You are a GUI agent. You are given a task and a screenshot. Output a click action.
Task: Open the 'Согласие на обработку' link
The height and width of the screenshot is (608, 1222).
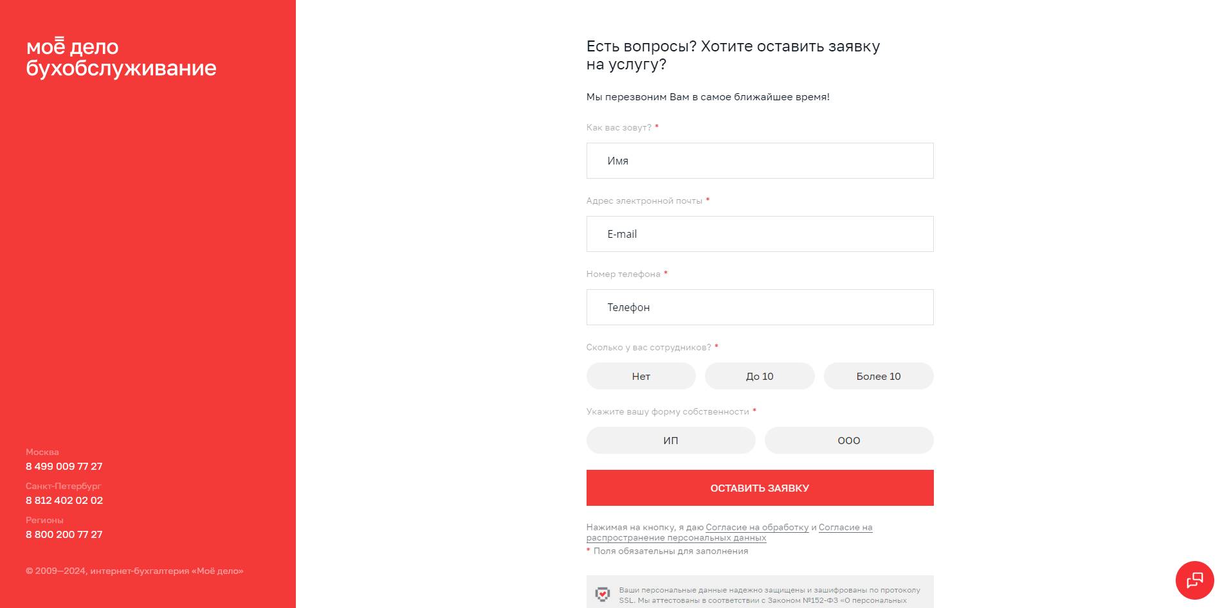click(757, 528)
